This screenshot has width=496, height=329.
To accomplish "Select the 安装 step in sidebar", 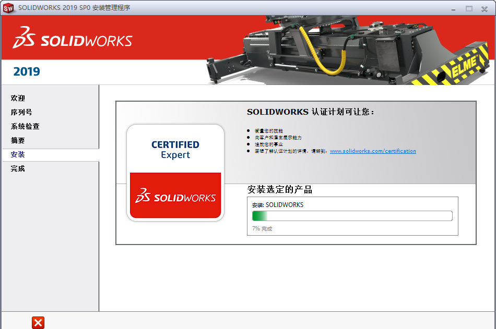I will (18, 154).
